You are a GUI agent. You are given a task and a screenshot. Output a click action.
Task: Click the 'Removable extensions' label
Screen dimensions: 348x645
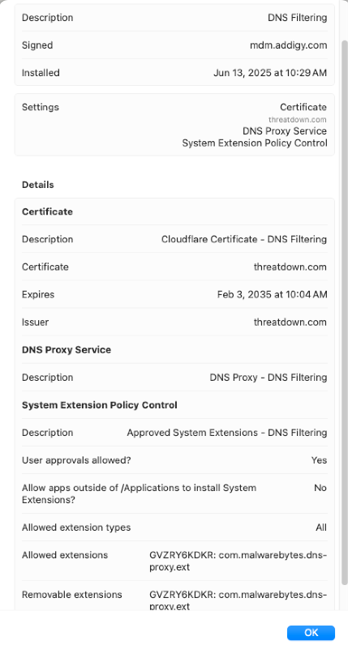(72, 595)
